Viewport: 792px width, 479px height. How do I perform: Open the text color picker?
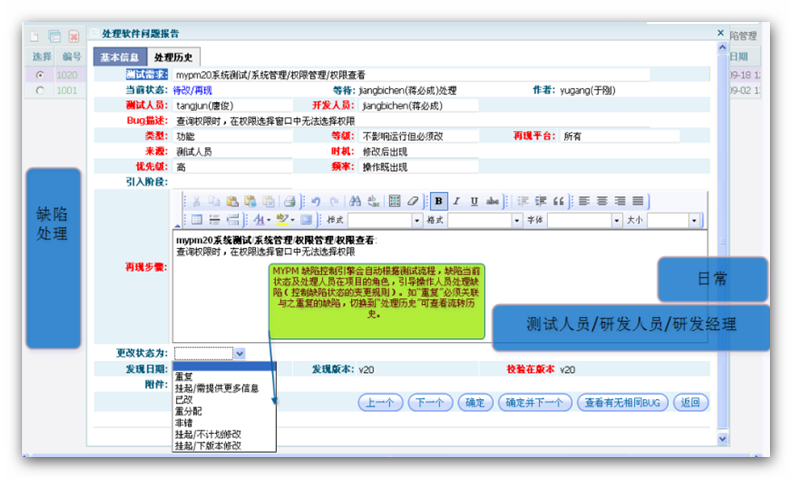(262, 220)
